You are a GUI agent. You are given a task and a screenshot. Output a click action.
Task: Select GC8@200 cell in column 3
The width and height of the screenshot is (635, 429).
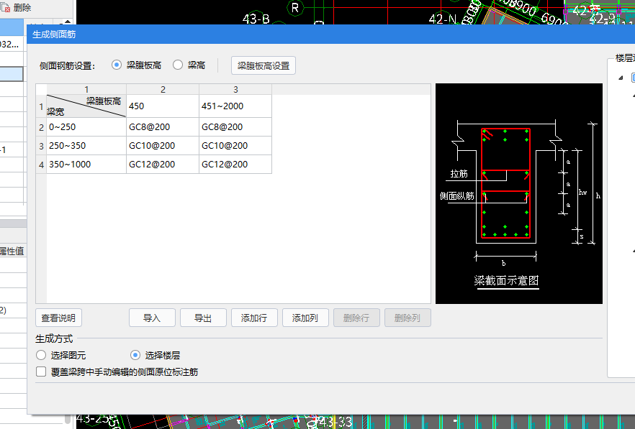235,127
